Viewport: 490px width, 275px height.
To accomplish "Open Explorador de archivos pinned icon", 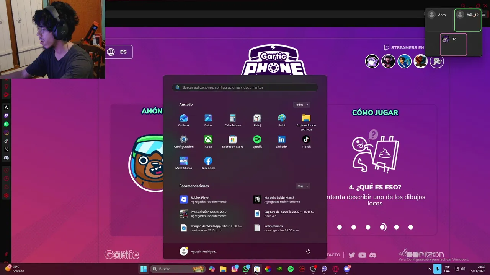I will 306,122.
